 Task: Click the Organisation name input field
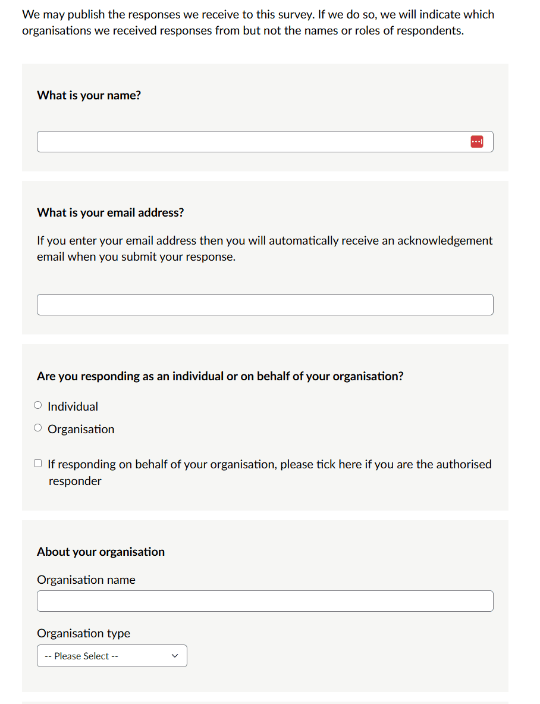(265, 601)
